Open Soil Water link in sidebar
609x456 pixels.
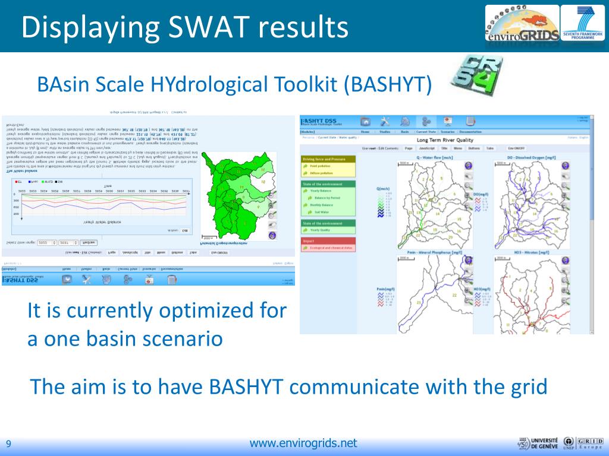[x=322, y=212]
